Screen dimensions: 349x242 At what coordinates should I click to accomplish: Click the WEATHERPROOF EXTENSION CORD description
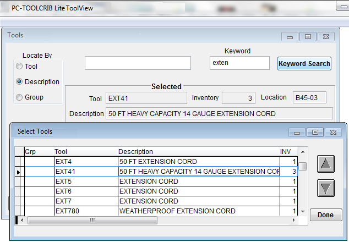pos(199,211)
